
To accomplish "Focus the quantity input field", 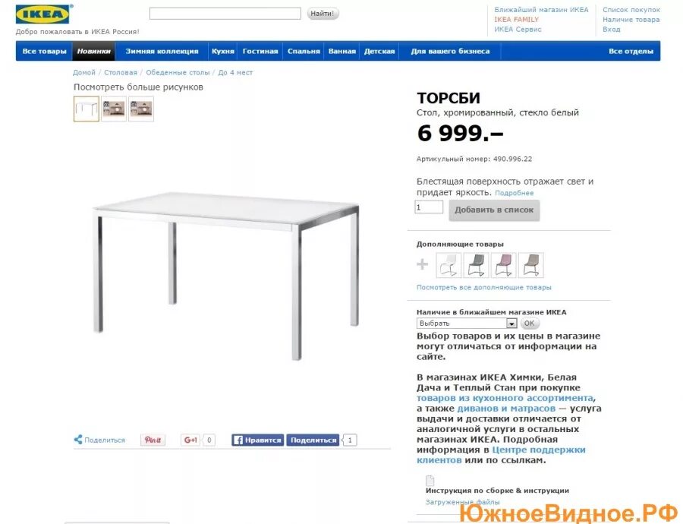I will (x=429, y=207).
